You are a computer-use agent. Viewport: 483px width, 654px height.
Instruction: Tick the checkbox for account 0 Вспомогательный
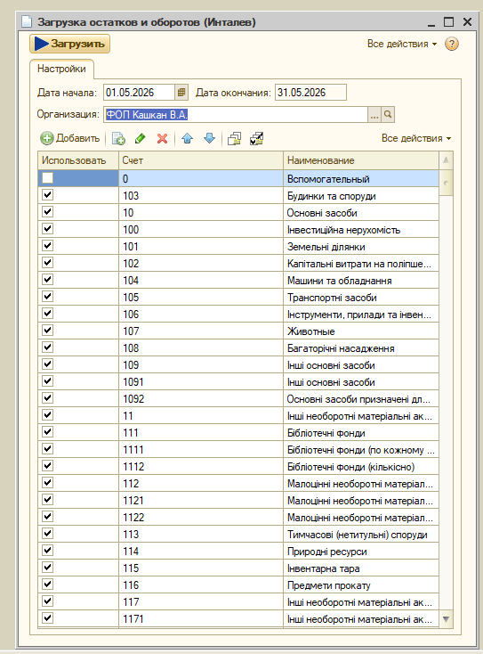point(47,178)
